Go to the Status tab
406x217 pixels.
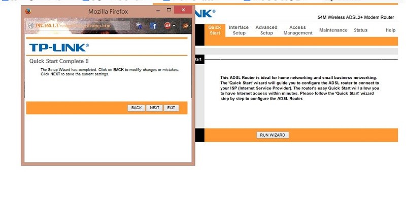[360, 30]
